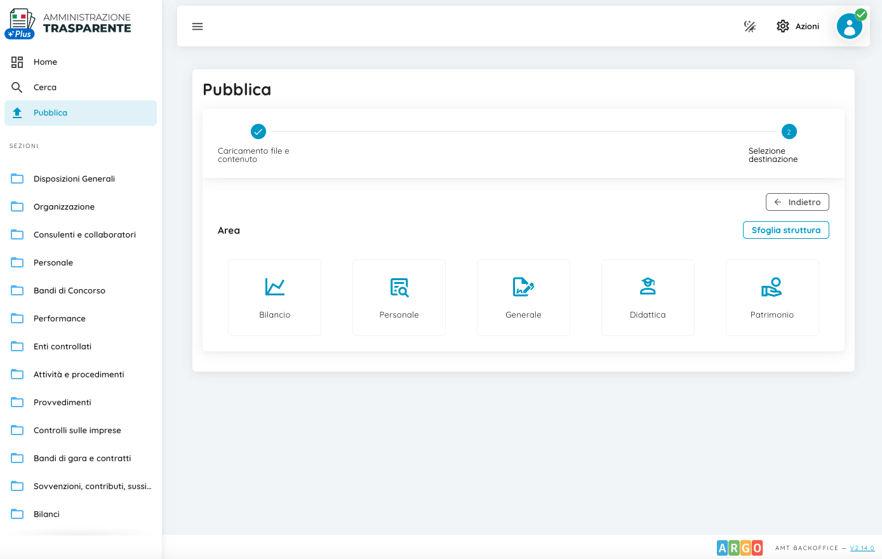Click the Sfoglia struttura button
Image resolution: width=882 pixels, height=559 pixels.
786,230
